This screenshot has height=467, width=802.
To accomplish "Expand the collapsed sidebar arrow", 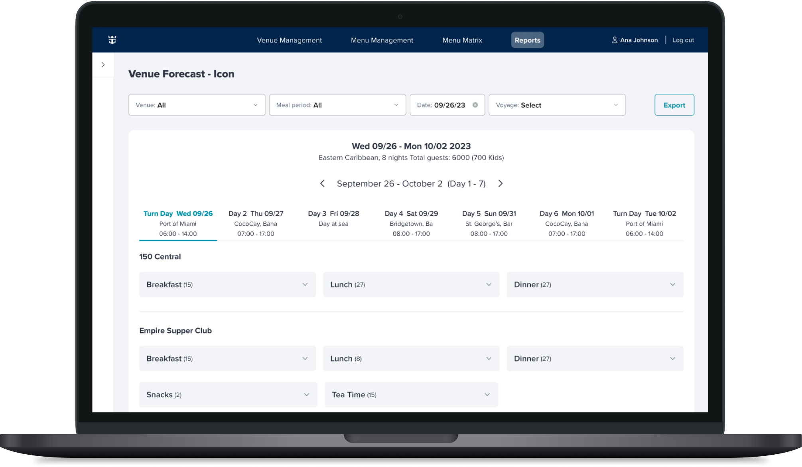I will [x=103, y=65].
